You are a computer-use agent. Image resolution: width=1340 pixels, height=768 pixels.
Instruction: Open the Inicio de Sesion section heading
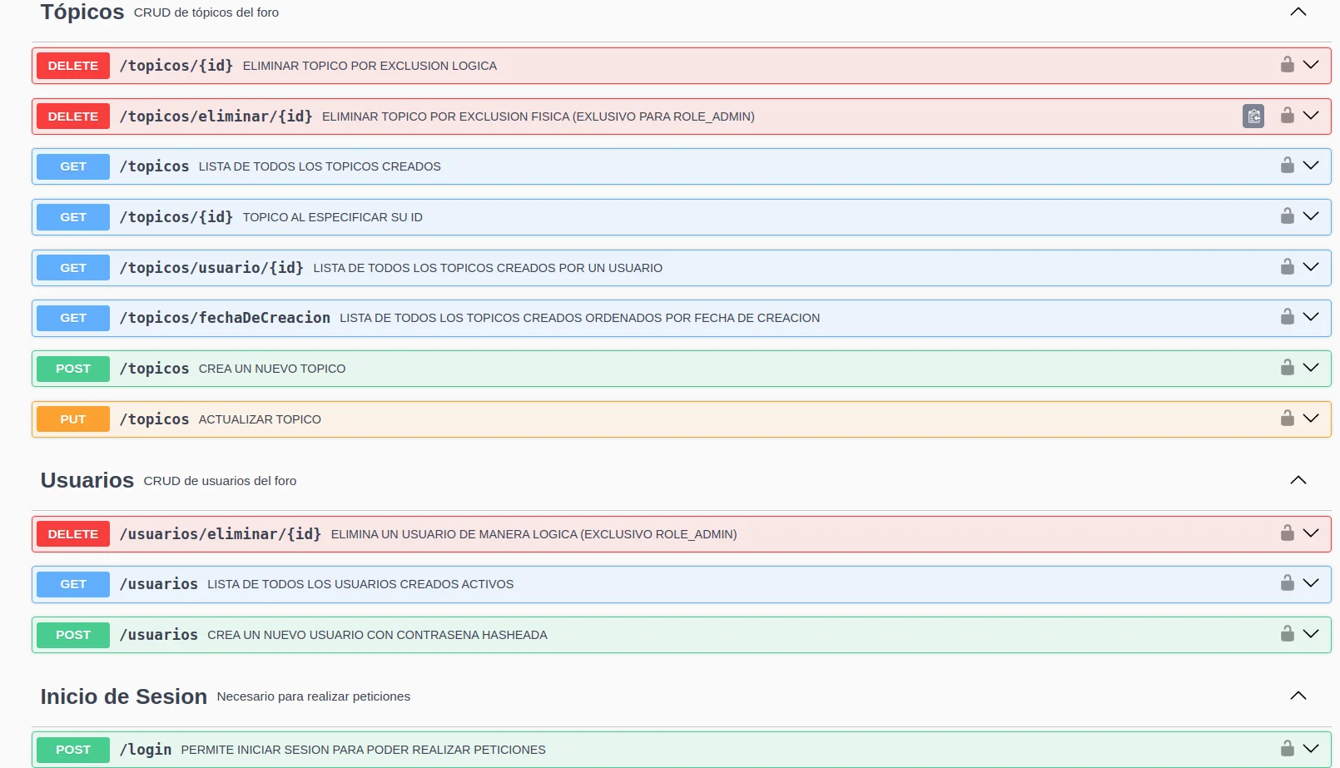coord(124,696)
